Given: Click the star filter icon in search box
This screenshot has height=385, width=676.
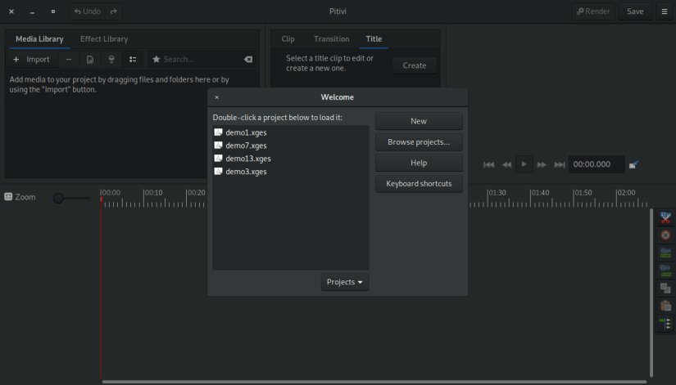Looking at the screenshot, I should point(156,60).
